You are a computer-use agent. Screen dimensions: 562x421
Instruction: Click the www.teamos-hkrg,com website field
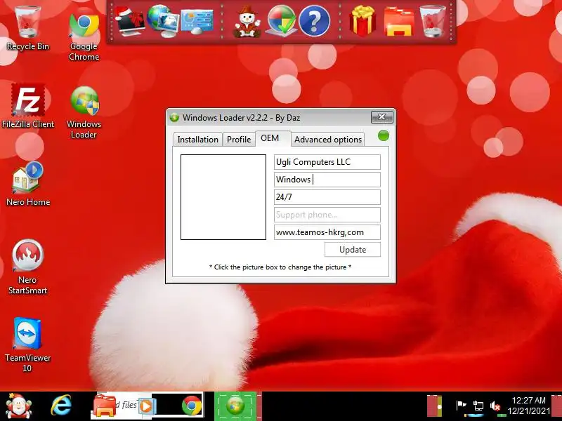[327, 232]
